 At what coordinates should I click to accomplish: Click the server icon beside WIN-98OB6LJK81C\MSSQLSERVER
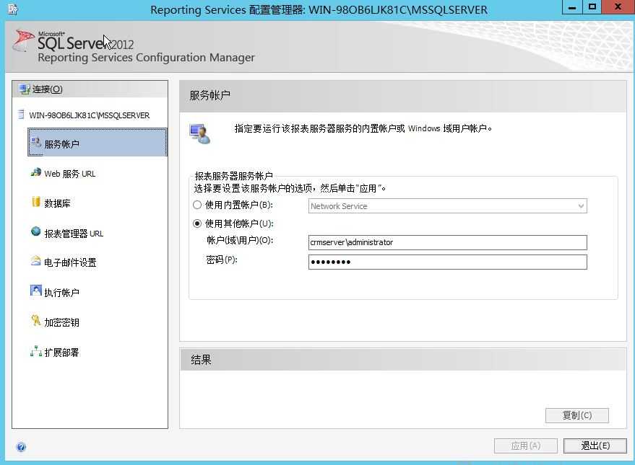21,115
